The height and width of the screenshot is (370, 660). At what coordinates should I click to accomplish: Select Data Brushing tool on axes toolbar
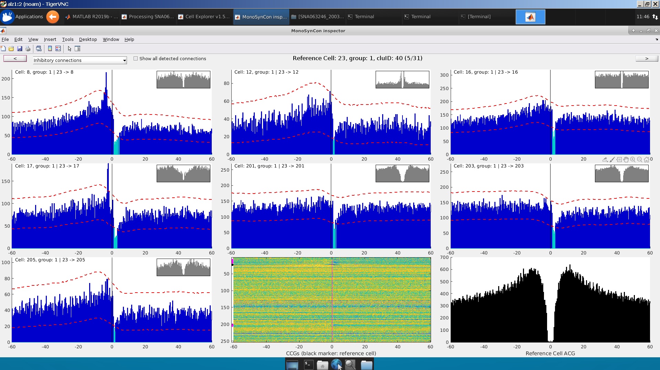pos(612,159)
